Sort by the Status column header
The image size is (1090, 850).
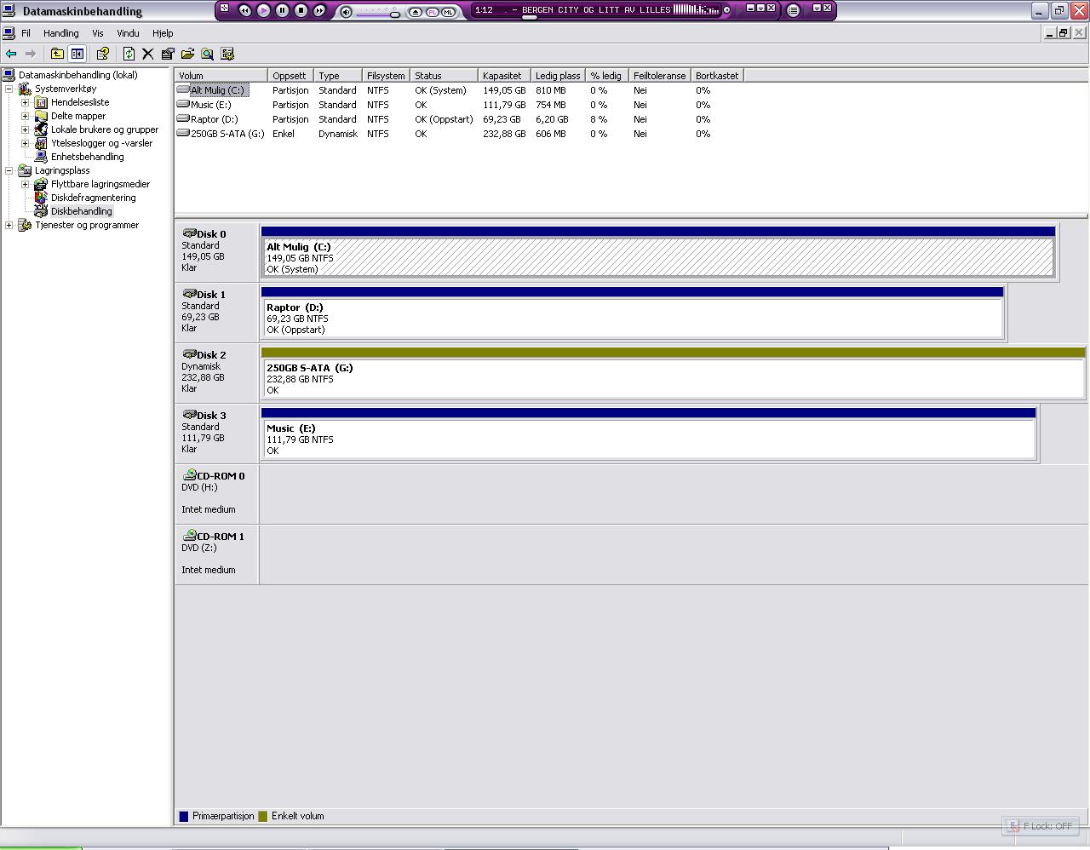click(x=444, y=76)
